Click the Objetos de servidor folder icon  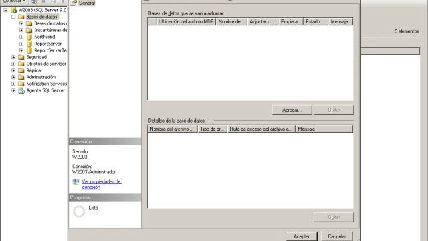(x=21, y=64)
